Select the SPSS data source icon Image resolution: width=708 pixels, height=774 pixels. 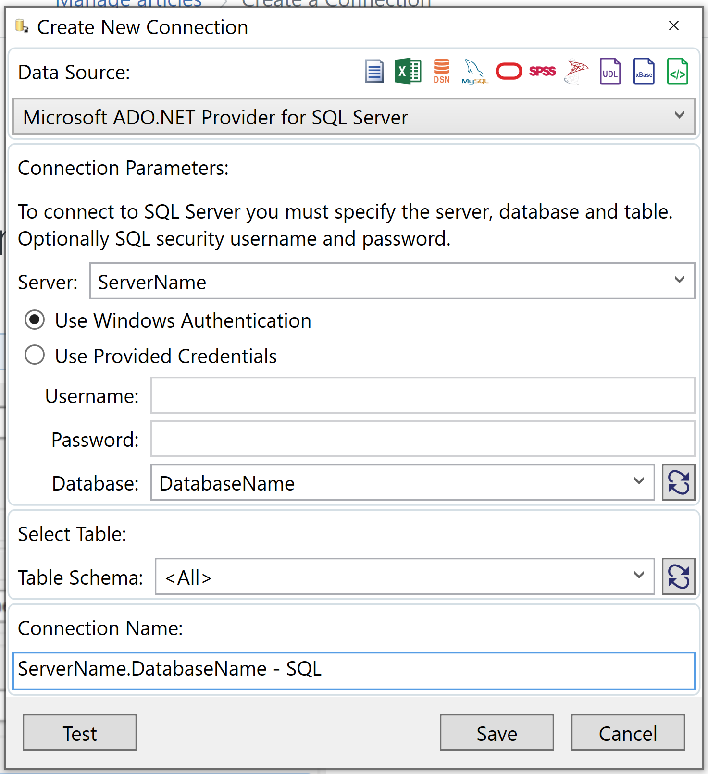[542, 72]
